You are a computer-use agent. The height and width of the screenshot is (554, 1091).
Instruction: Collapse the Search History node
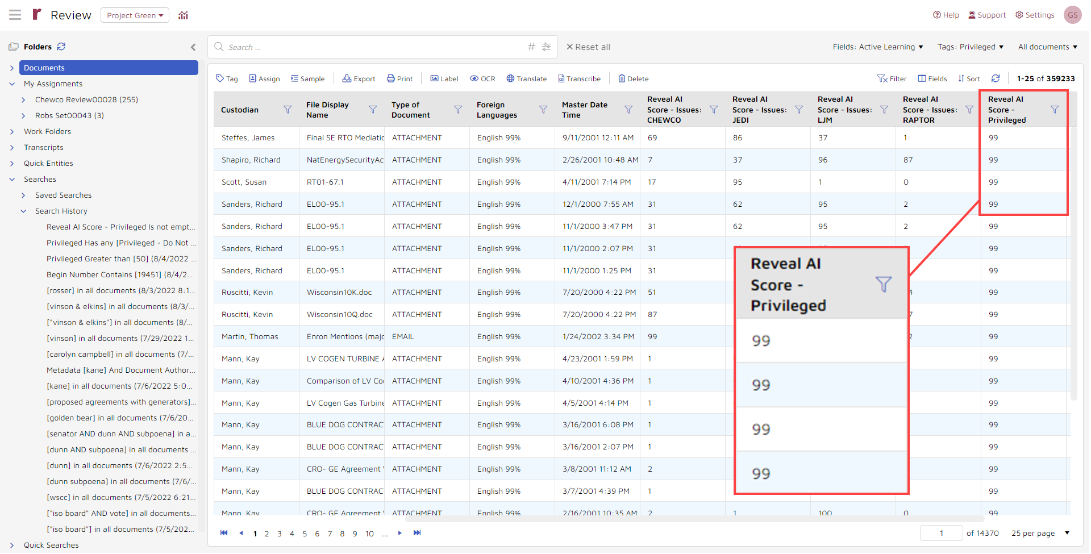[23, 211]
